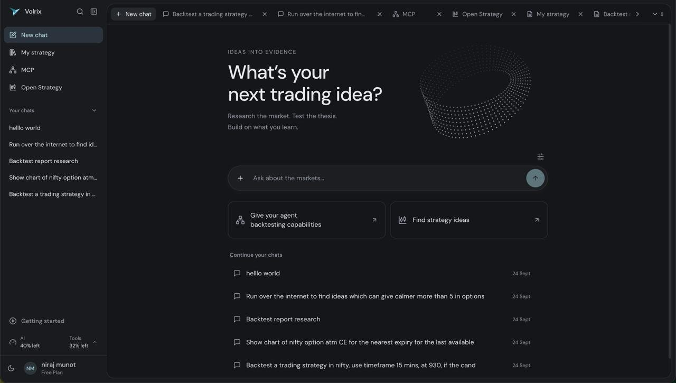Send message with the arrow button
The height and width of the screenshot is (383, 676).
pos(535,178)
